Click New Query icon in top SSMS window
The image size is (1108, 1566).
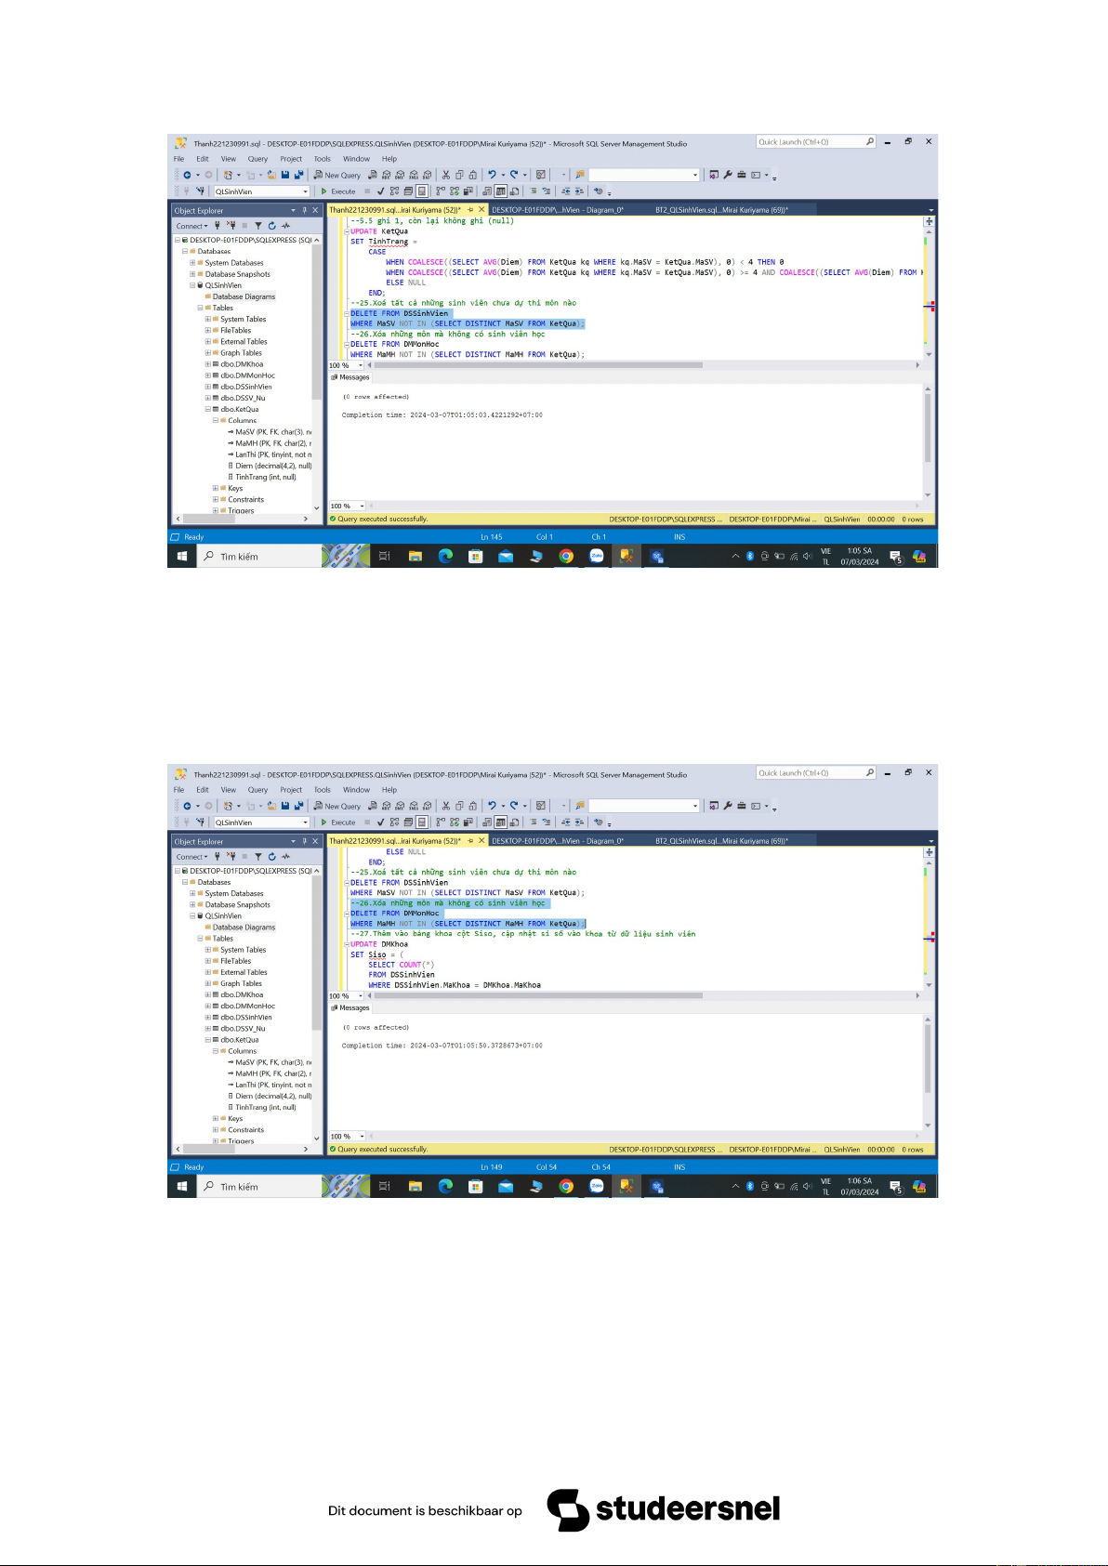tap(337, 175)
